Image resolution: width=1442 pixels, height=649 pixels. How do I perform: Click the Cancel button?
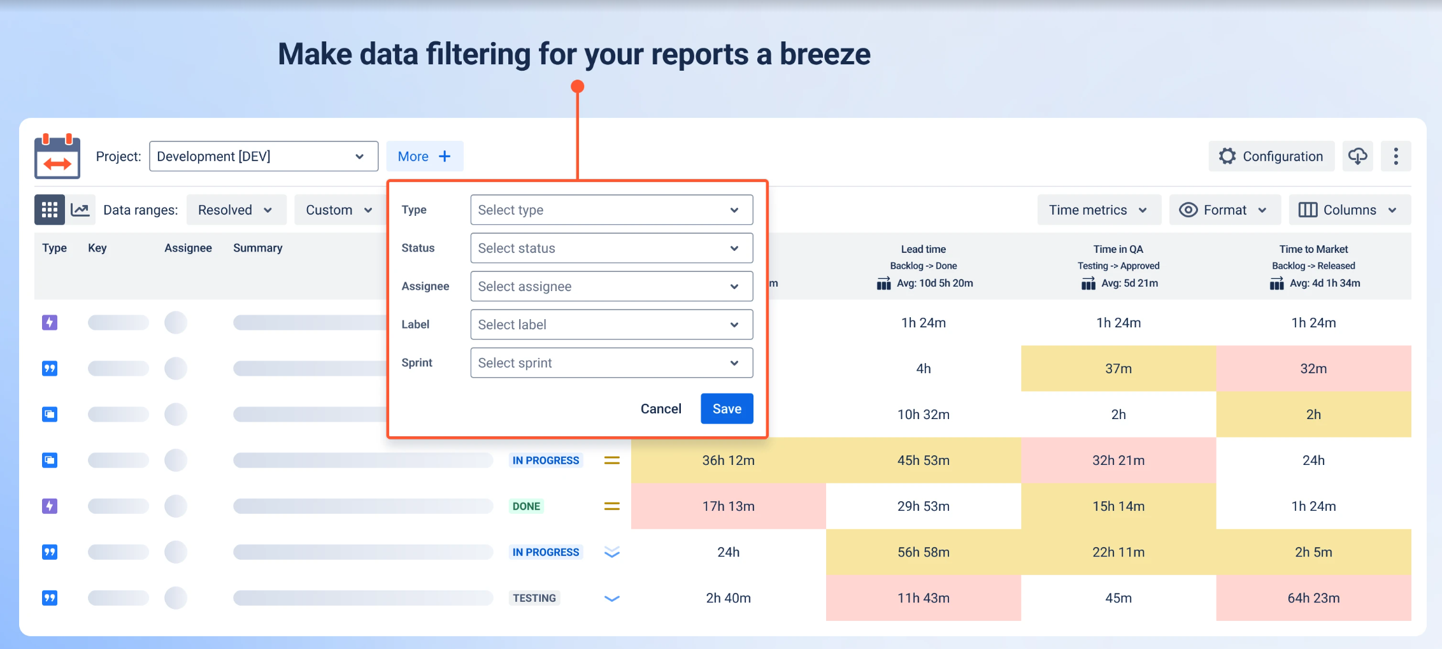[660, 408]
